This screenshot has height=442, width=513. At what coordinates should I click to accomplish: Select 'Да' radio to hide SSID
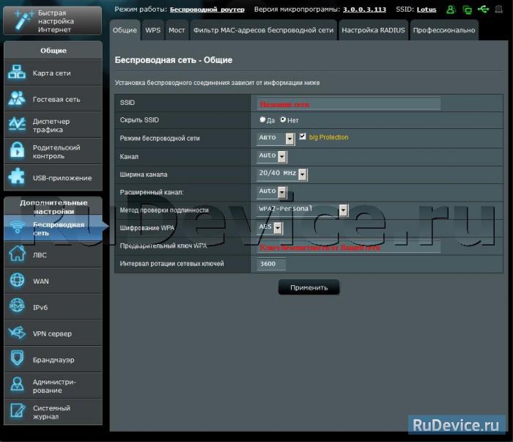click(x=262, y=119)
